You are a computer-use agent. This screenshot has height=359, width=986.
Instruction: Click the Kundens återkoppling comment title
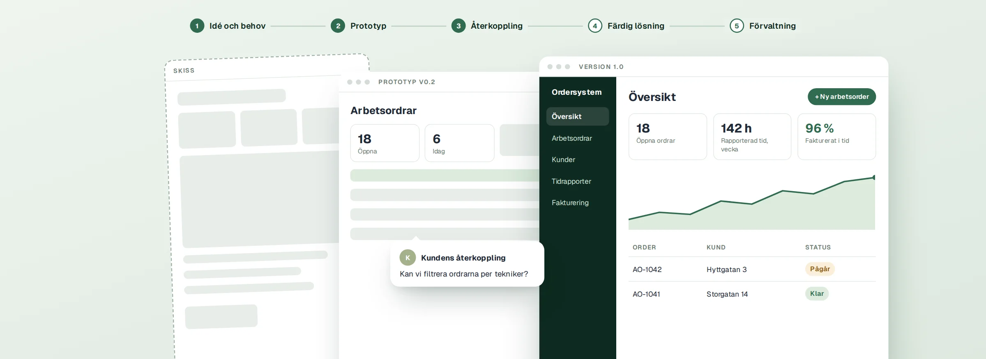point(463,258)
